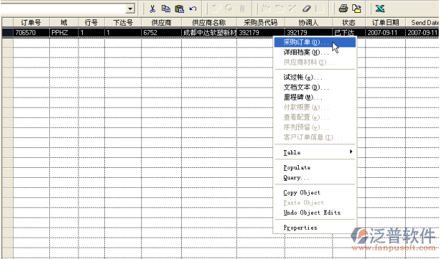Viewport: 443px width, 259px height.
Task: Click the Copy icon in toolbar
Action: [166, 9]
